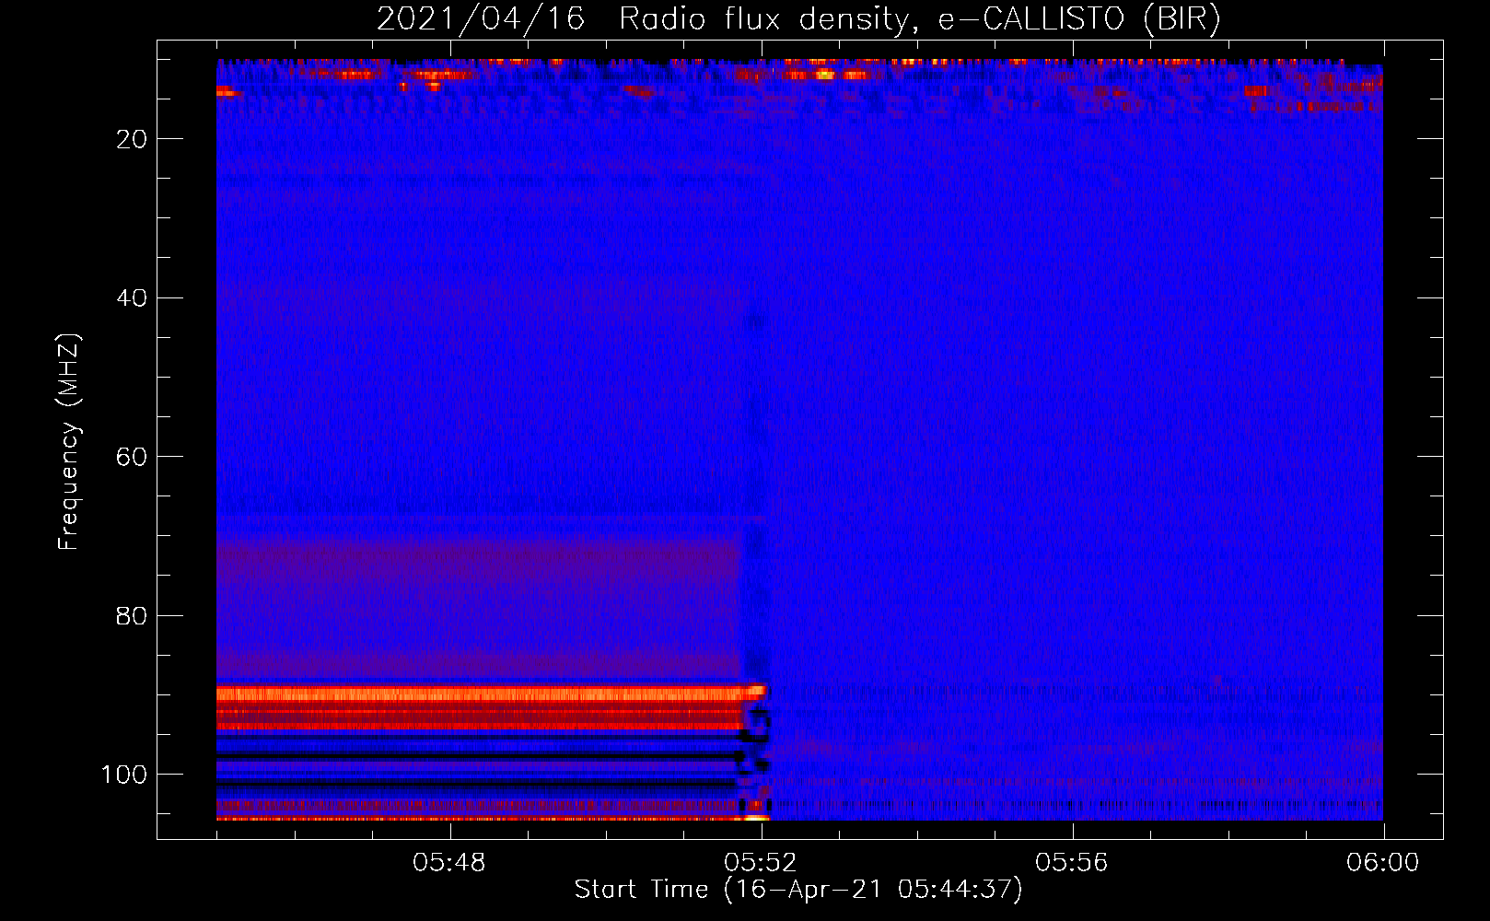Screen dimensions: 1490x921
Task: Click the time axis label '05:56'
Action: (x=1072, y=863)
